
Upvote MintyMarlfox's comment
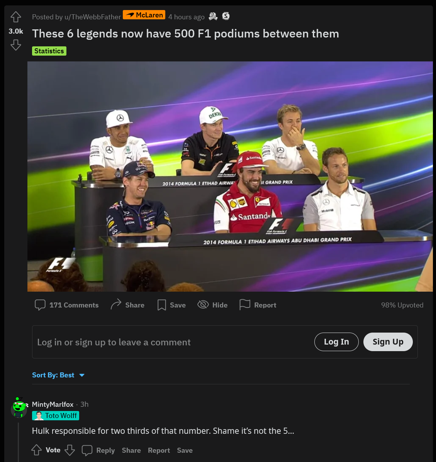pos(37,450)
